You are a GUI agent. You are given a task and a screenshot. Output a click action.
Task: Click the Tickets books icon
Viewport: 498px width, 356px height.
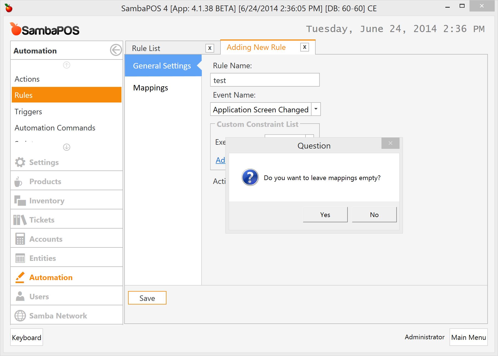click(20, 220)
